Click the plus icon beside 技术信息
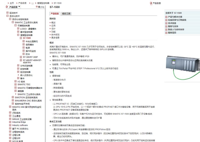Viewport: 200px width, 142px height. coord(166,23)
